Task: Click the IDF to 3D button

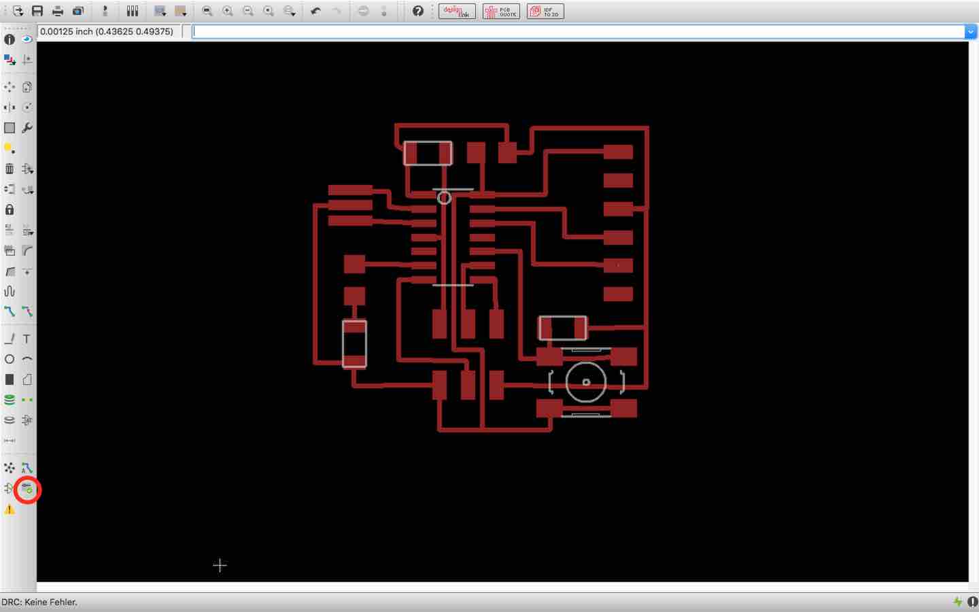Action: click(x=545, y=11)
